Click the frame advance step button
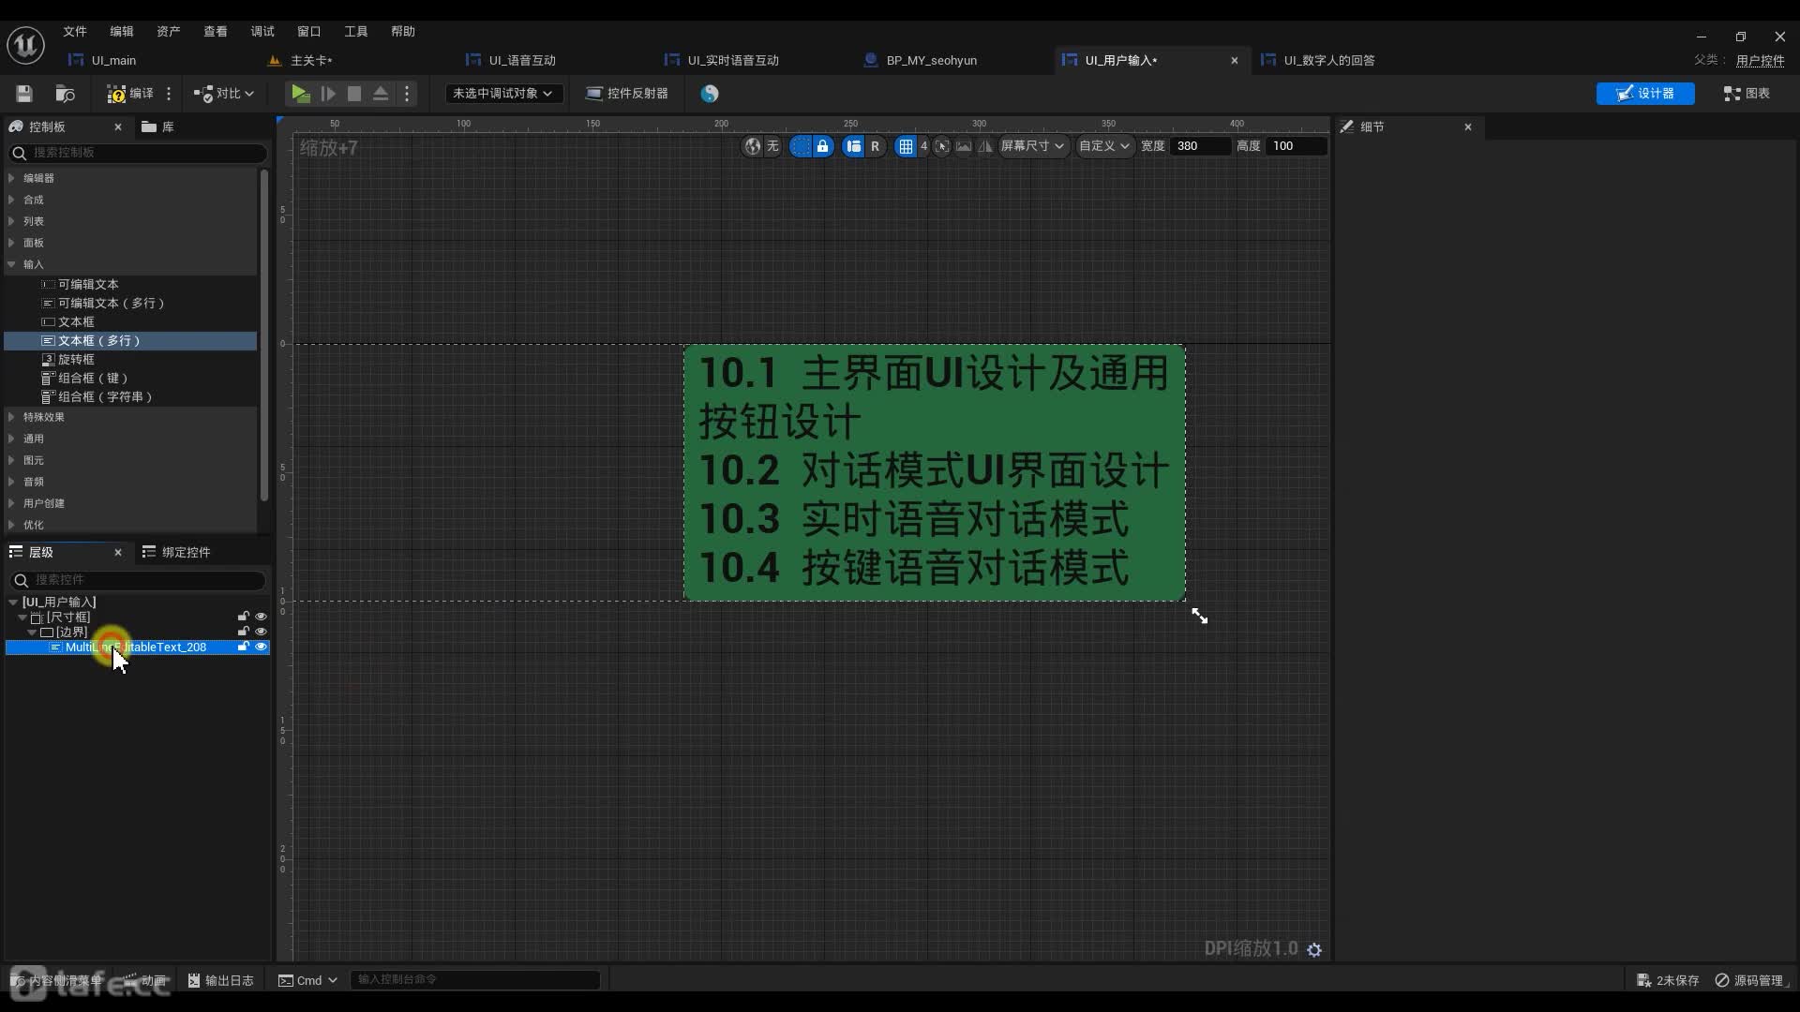Screen dimensions: 1800x1012 (x=328, y=94)
